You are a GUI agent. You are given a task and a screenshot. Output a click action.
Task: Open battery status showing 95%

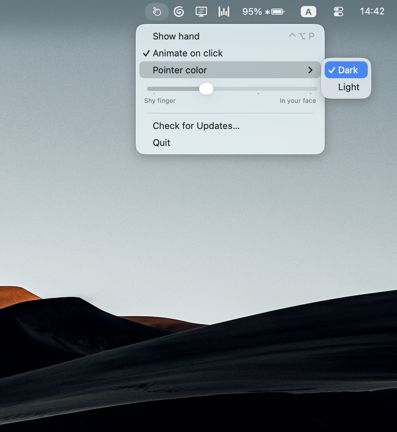(x=263, y=12)
